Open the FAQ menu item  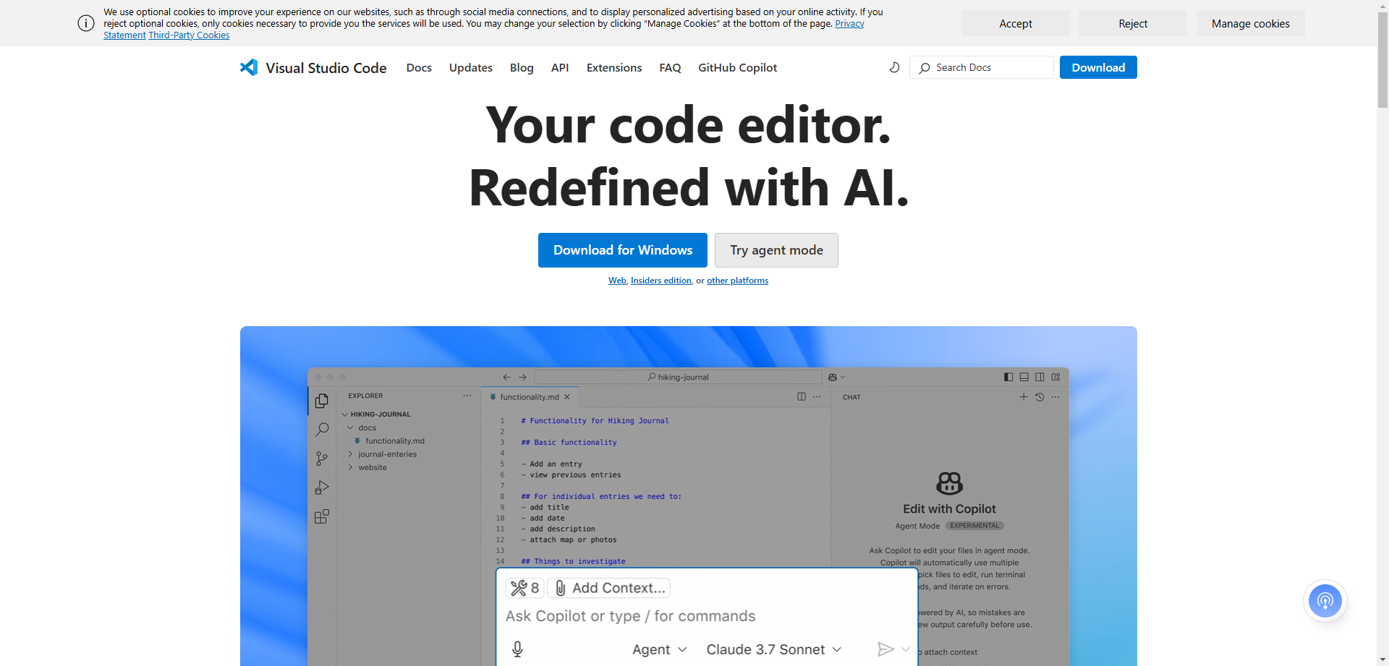click(670, 67)
